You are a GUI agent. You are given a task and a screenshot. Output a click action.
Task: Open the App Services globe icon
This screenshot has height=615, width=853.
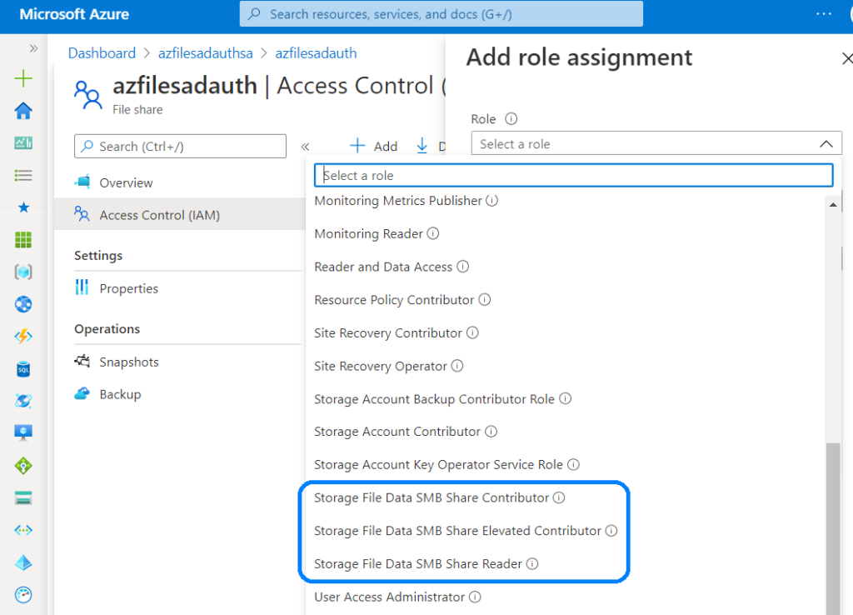22,303
